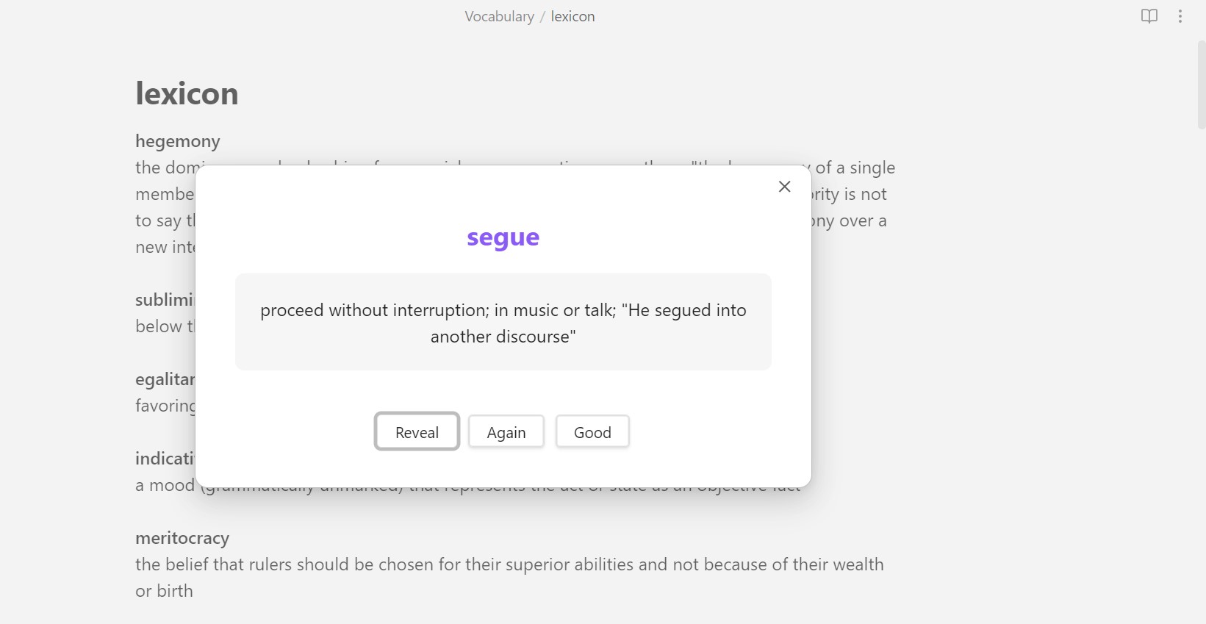Viewport: 1206px width, 624px height.
Task: Click the lexicon page title
Action: pos(187,93)
